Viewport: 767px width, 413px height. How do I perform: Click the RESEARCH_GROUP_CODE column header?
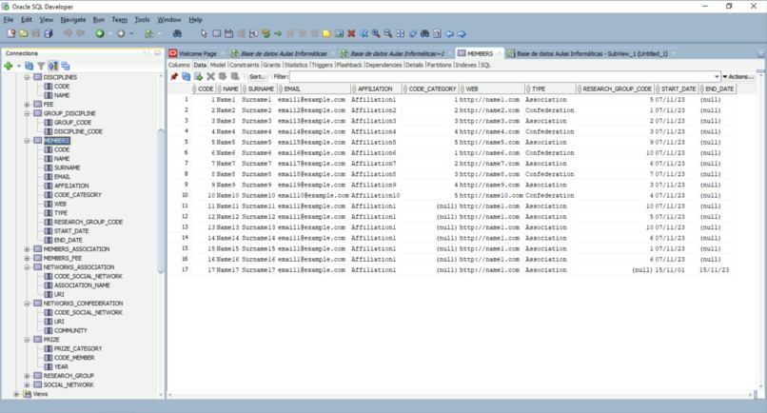pos(615,88)
